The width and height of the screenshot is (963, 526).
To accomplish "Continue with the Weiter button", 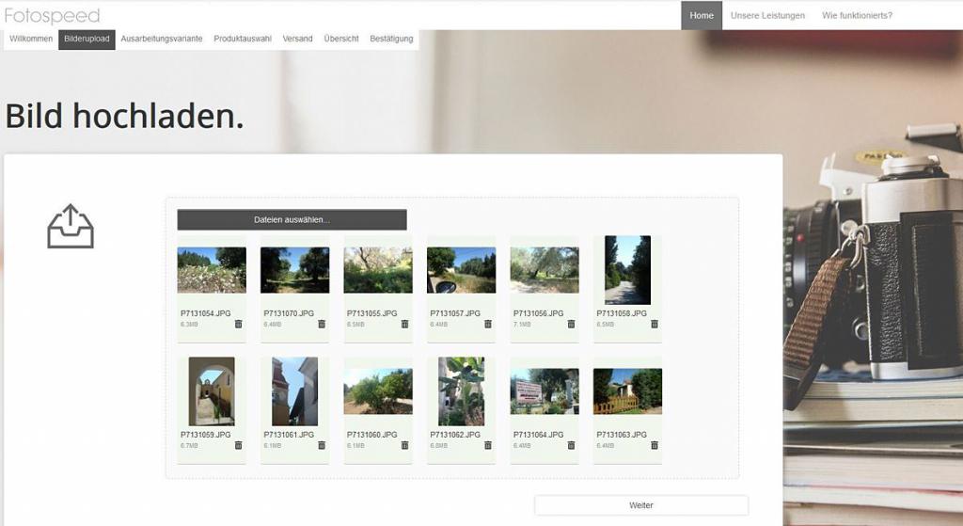I will 641,505.
